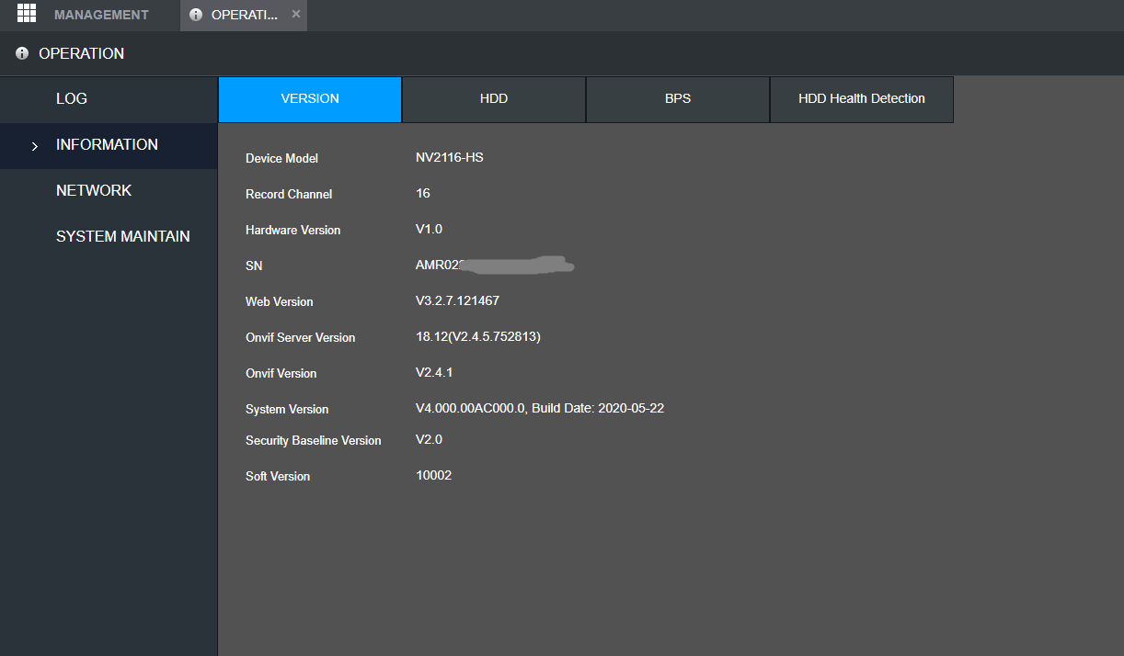
Task: Click the System Version label
Action: [x=287, y=410]
